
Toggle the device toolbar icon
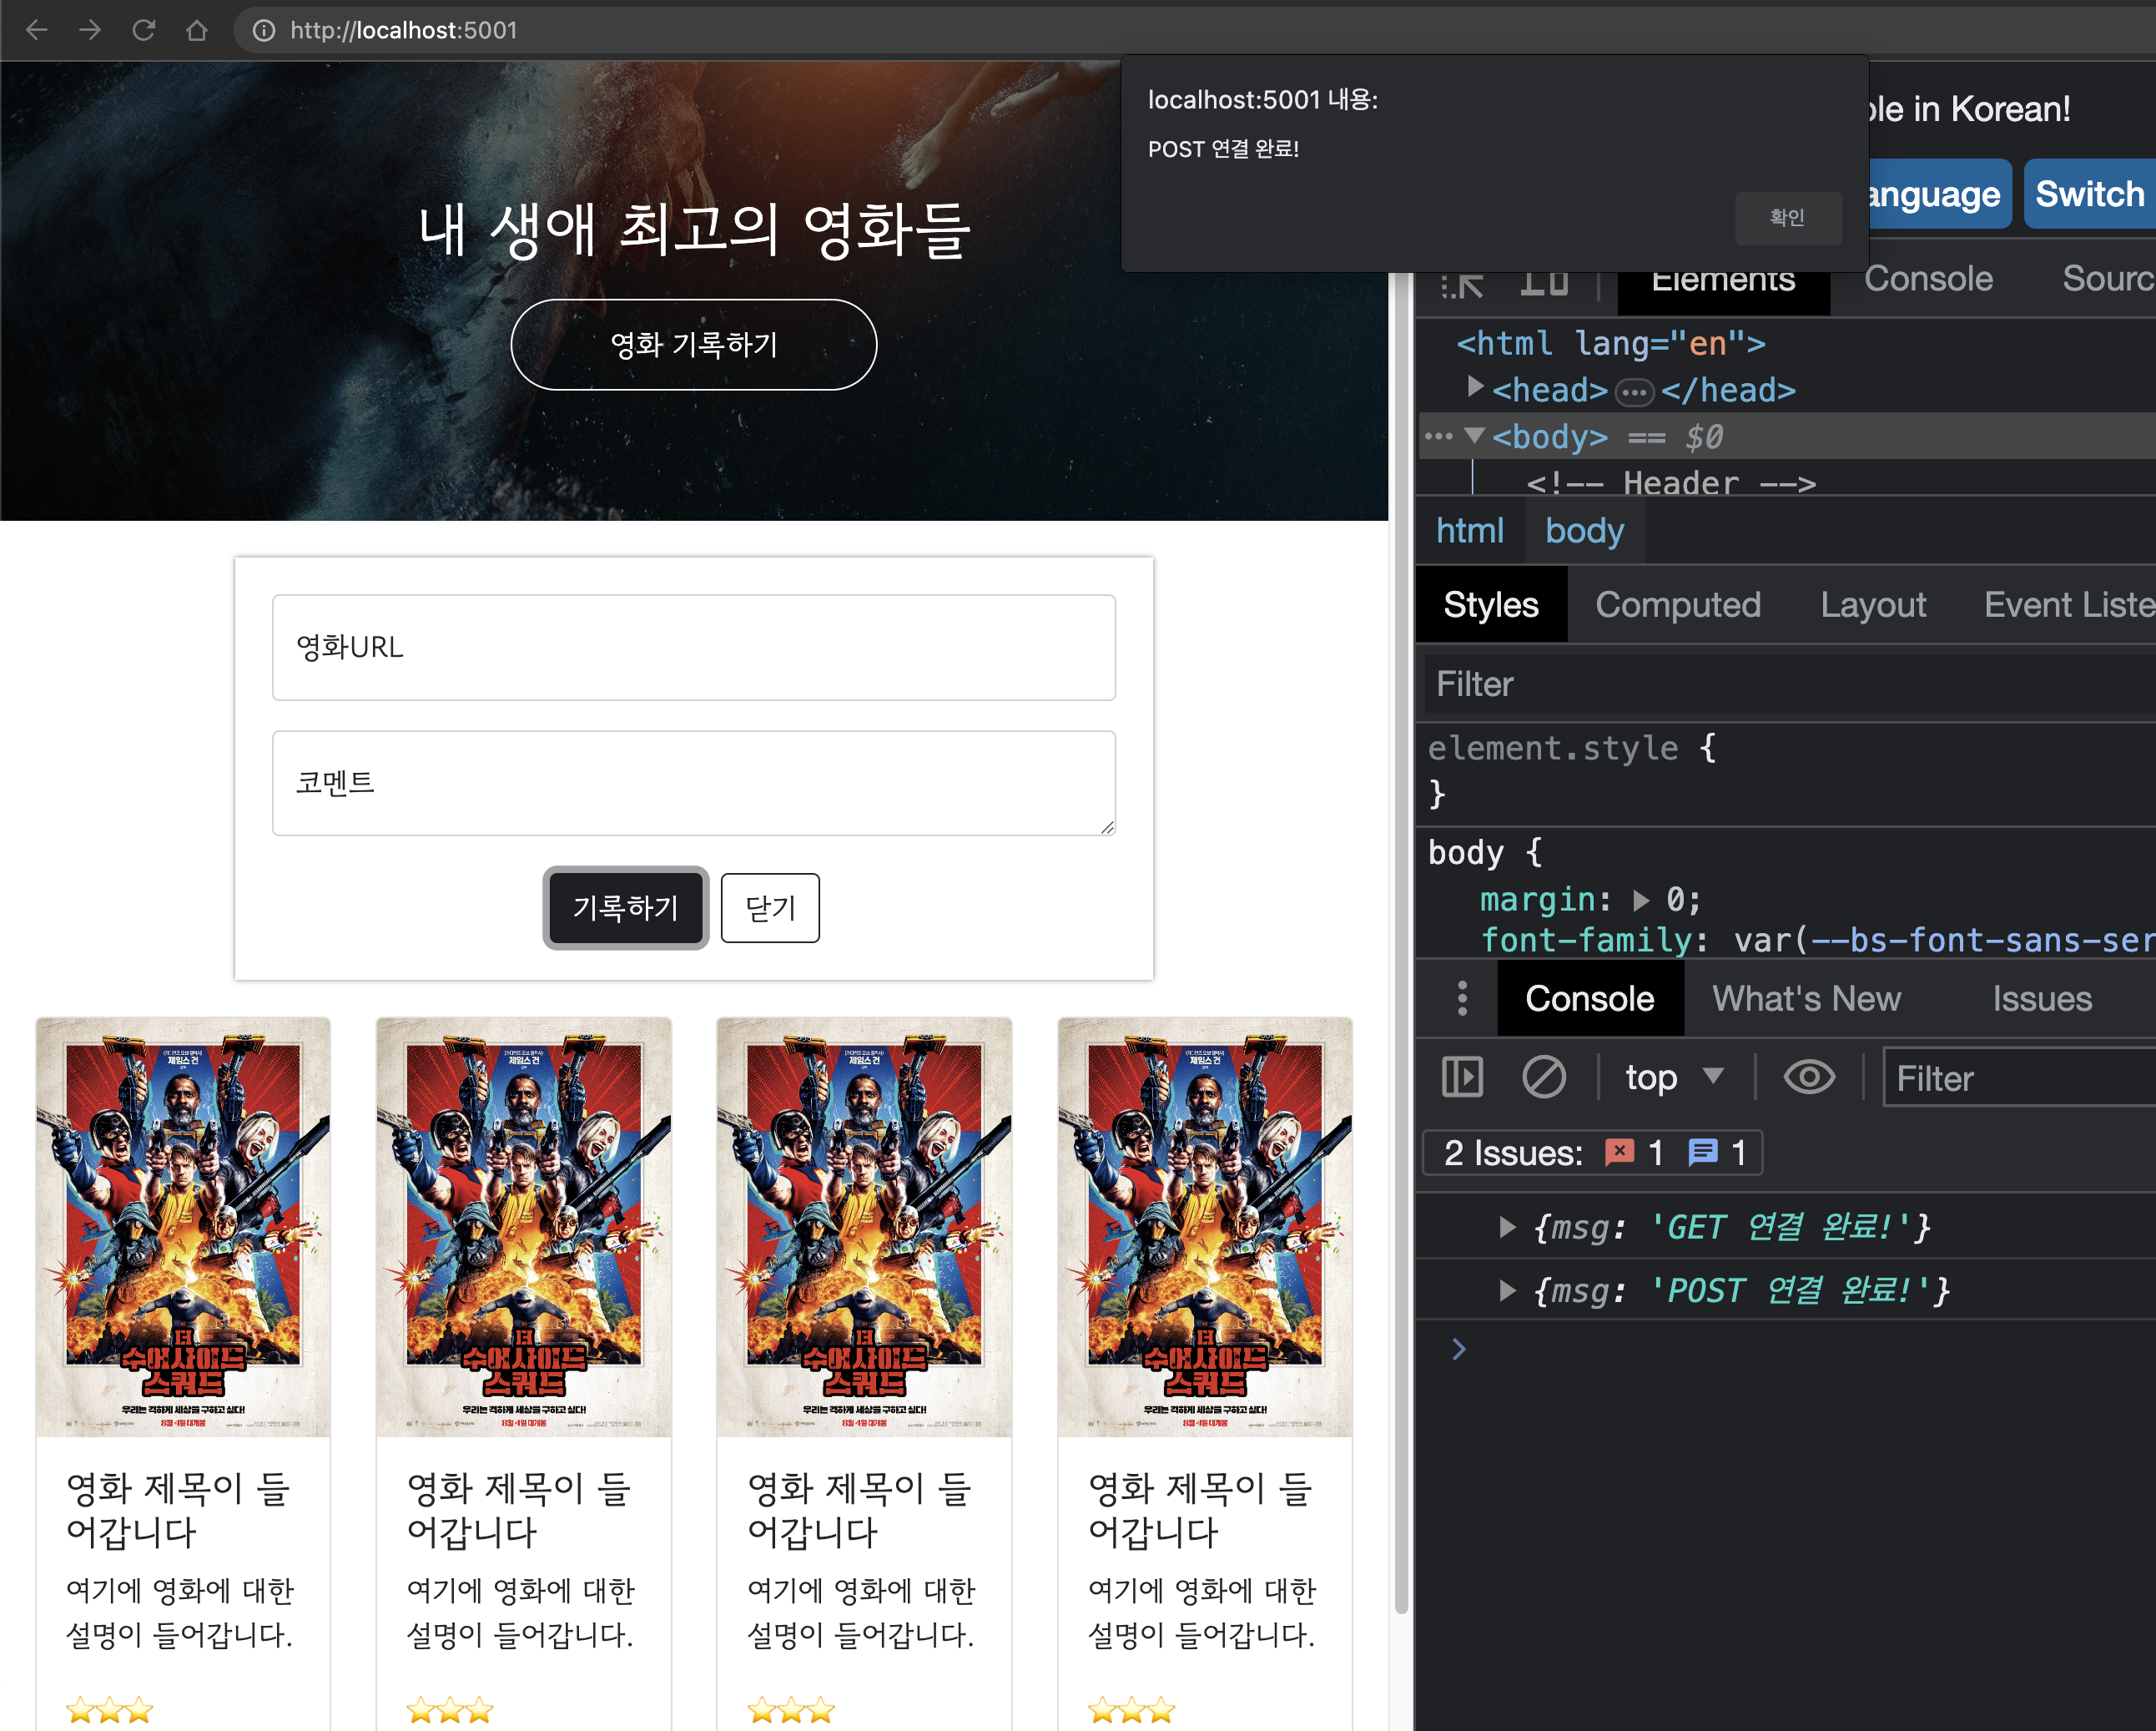click(x=1543, y=285)
